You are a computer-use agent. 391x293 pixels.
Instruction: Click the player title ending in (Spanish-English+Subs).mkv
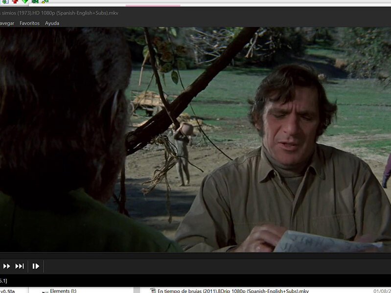click(x=59, y=13)
